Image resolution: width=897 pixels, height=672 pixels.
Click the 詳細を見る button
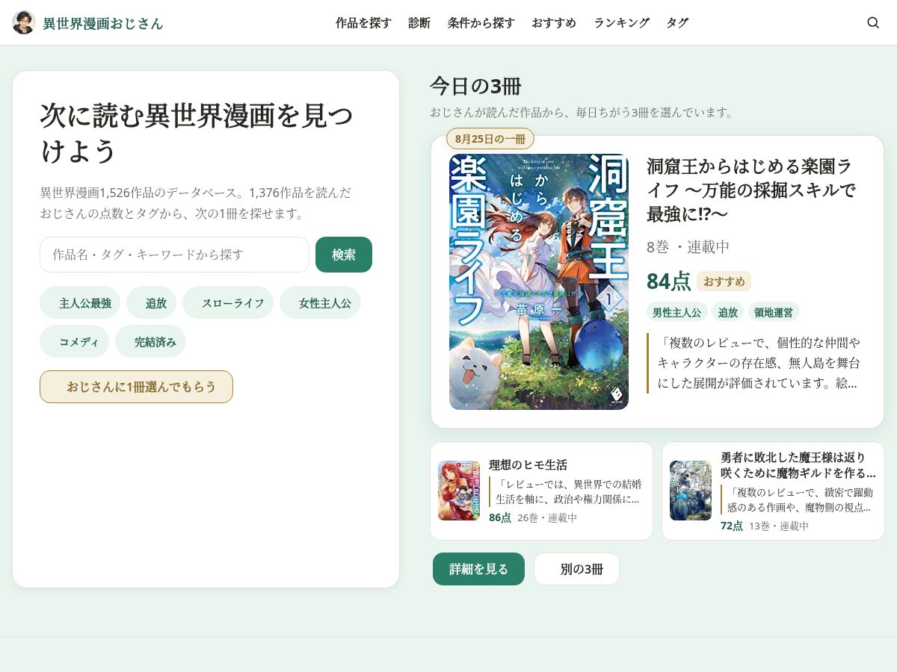coord(478,569)
